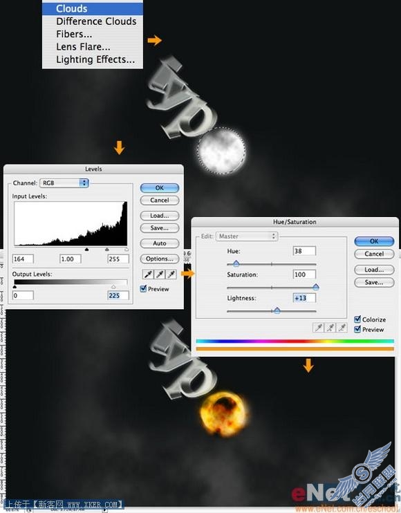
Task: Toggle the Preview checkbox in Levels dialog
Action: [x=143, y=288]
